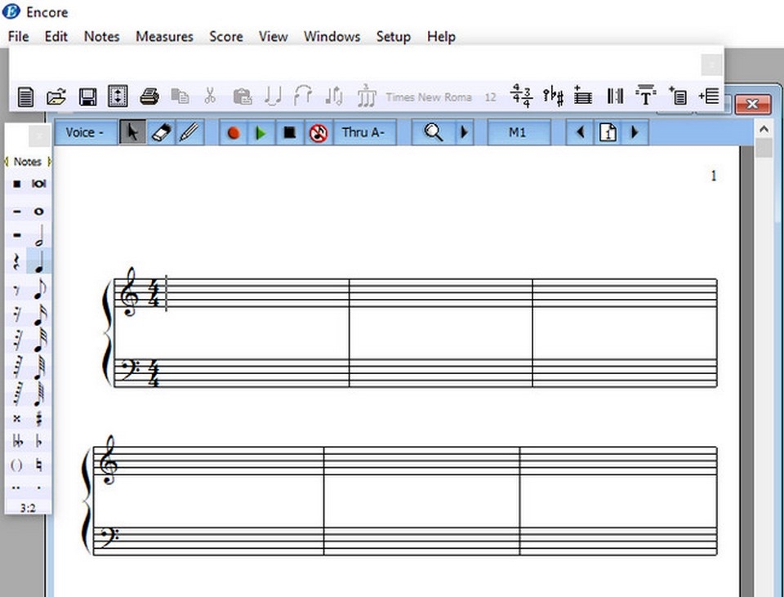
Task: Open the Setup menu
Action: pos(393,37)
